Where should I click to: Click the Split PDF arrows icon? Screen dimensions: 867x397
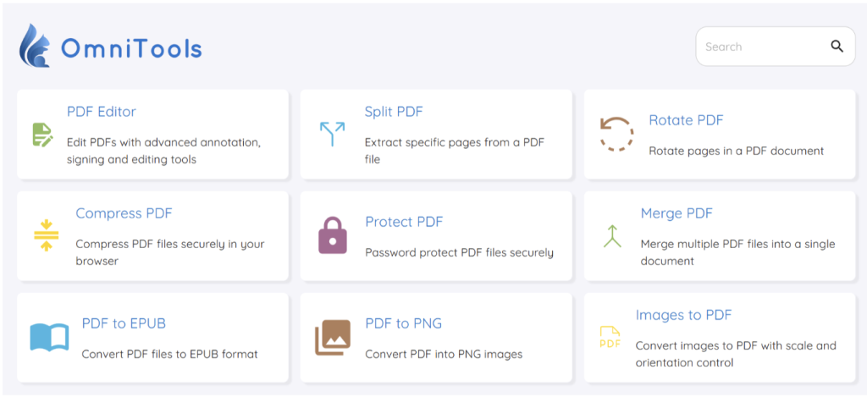(x=332, y=135)
